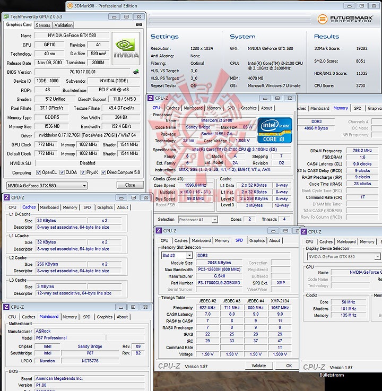Click the Mainboard model P67 Professional

pyautogui.click(x=70, y=338)
